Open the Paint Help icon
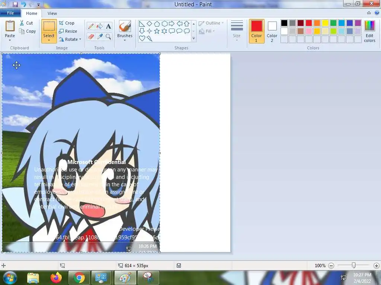 (x=377, y=13)
